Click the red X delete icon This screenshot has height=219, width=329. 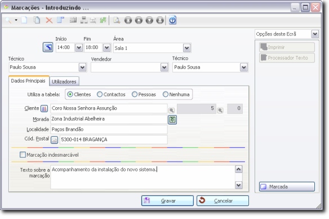(x=49, y=20)
